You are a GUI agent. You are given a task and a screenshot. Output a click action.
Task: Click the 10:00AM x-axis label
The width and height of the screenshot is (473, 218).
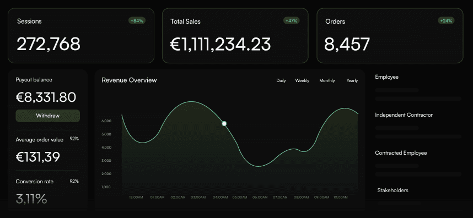click(340, 198)
